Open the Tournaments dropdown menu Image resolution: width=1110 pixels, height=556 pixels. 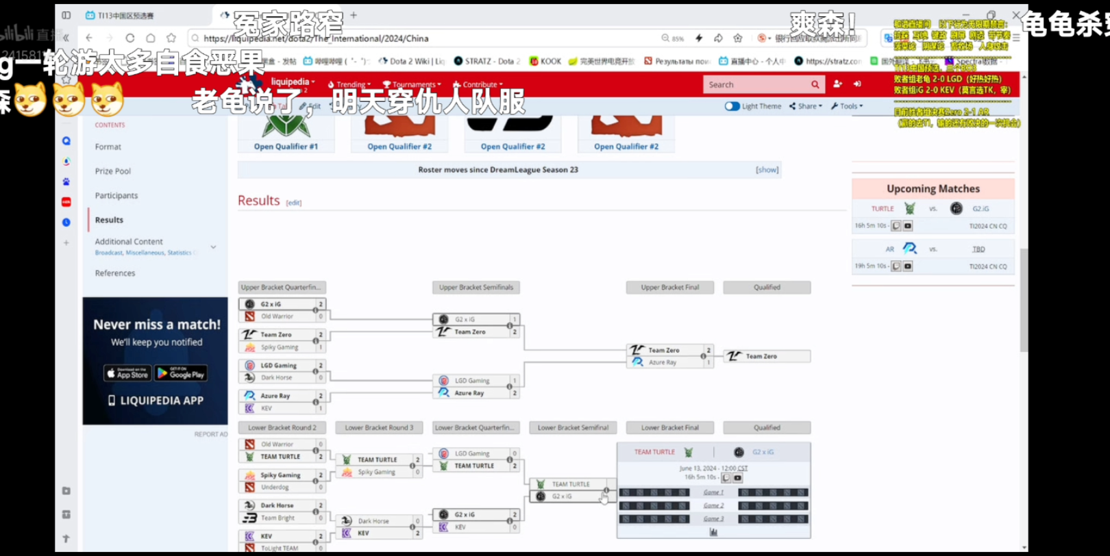(x=412, y=85)
